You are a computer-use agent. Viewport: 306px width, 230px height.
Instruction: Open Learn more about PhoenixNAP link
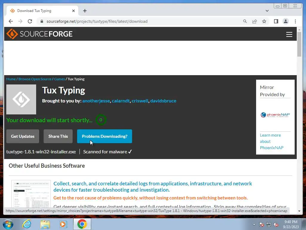point(272,141)
